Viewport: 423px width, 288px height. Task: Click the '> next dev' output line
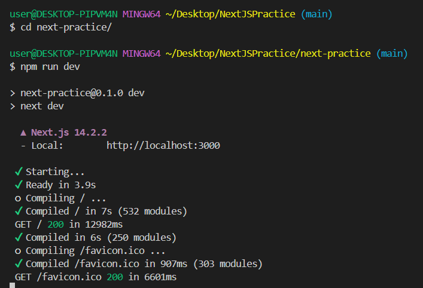[36, 106]
